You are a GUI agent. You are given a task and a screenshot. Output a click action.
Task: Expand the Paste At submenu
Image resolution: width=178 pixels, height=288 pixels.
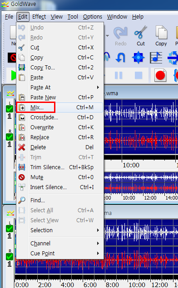tap(60, 88)
